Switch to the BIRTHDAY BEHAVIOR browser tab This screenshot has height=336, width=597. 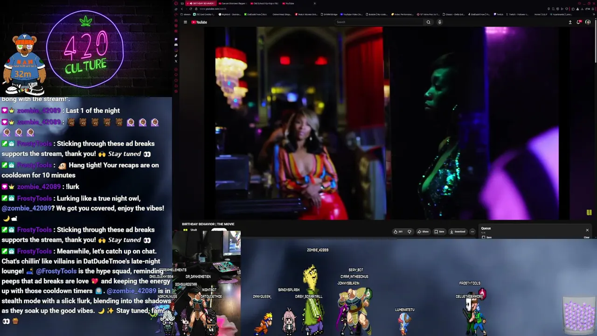tap(201, 3)
